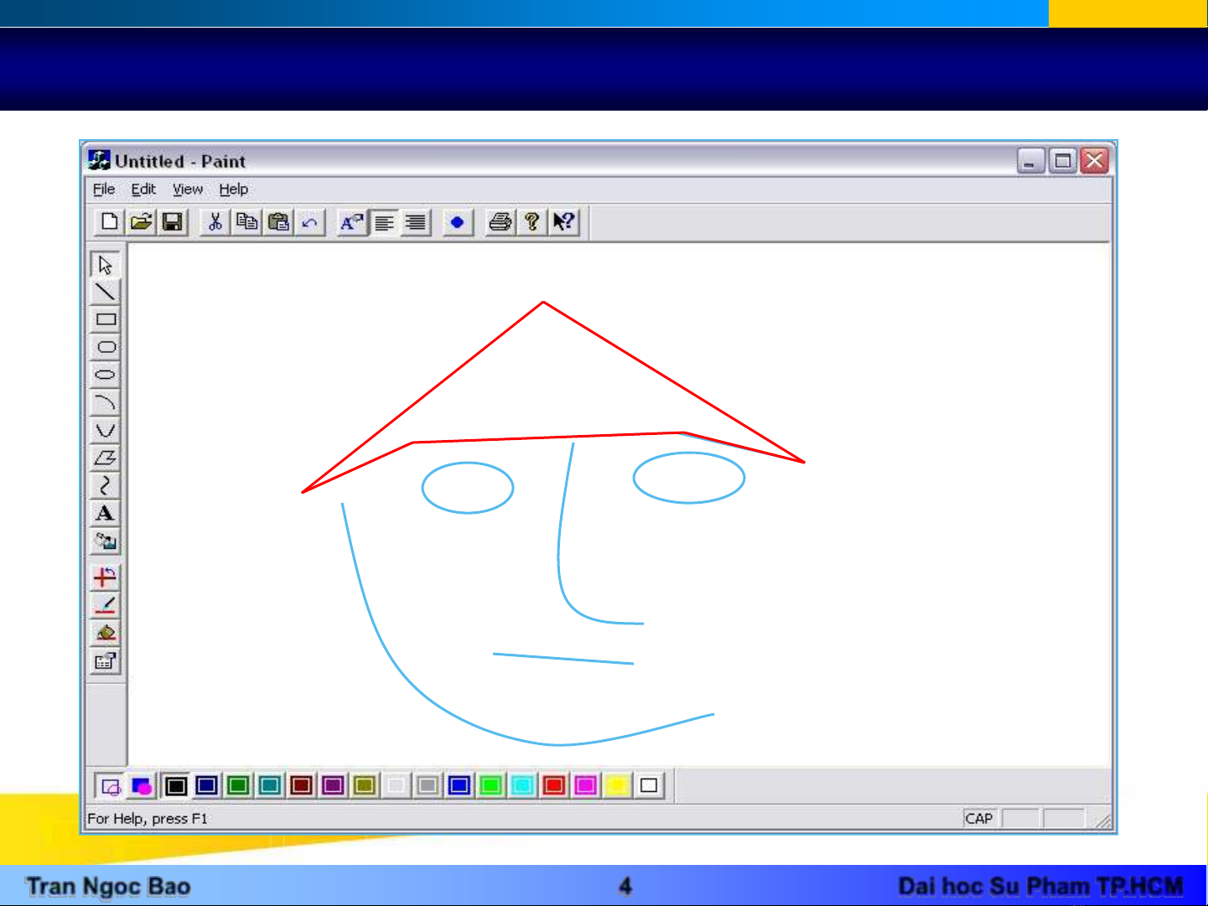This screenshot has height=906, width=1208.
Task: Pick the straight line drawing tool
Action: 105,292
